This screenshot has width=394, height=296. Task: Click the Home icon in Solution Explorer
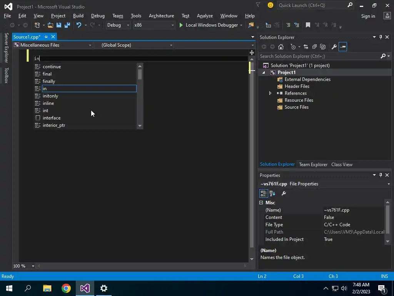tap(281, 47)
